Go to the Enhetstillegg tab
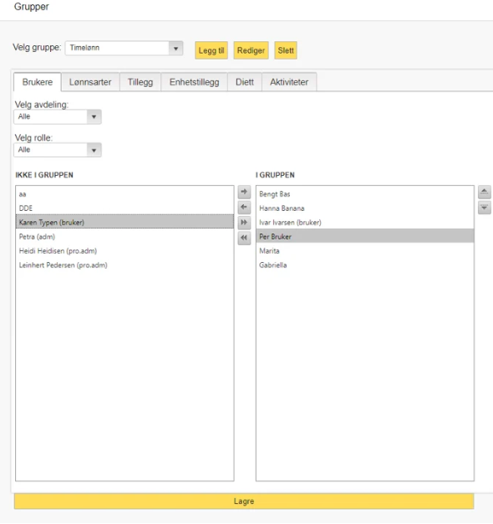The image size is (493, 524). click(x=194, y=82)
